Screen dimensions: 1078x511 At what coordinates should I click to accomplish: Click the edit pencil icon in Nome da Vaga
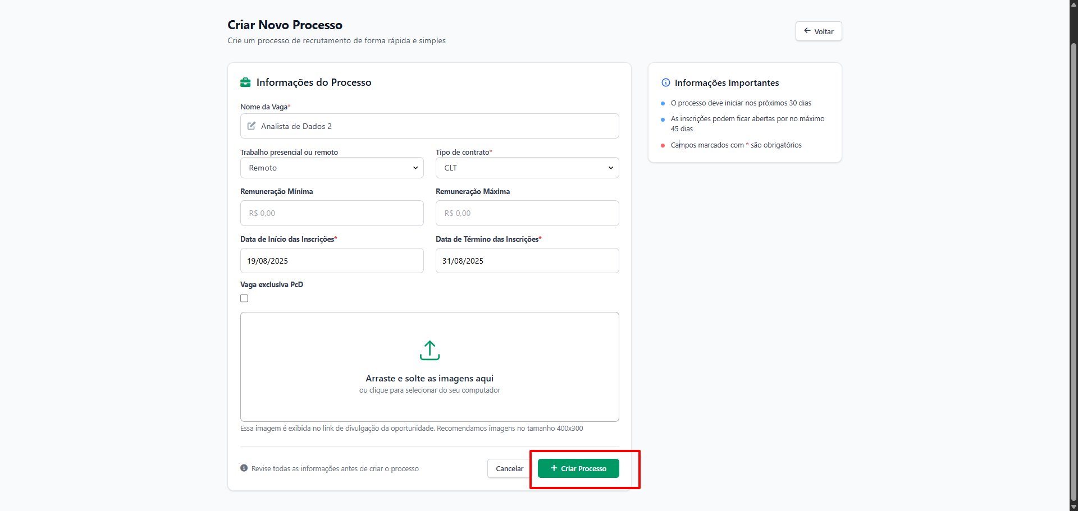pos(252,126)
